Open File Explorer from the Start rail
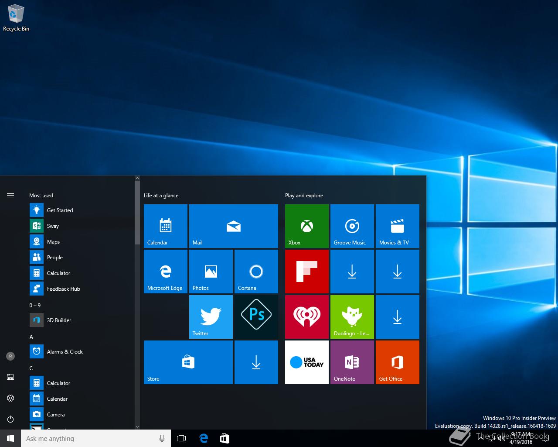Image resolution: width=558 pixels, height=447 pixels. coord(10,377)
